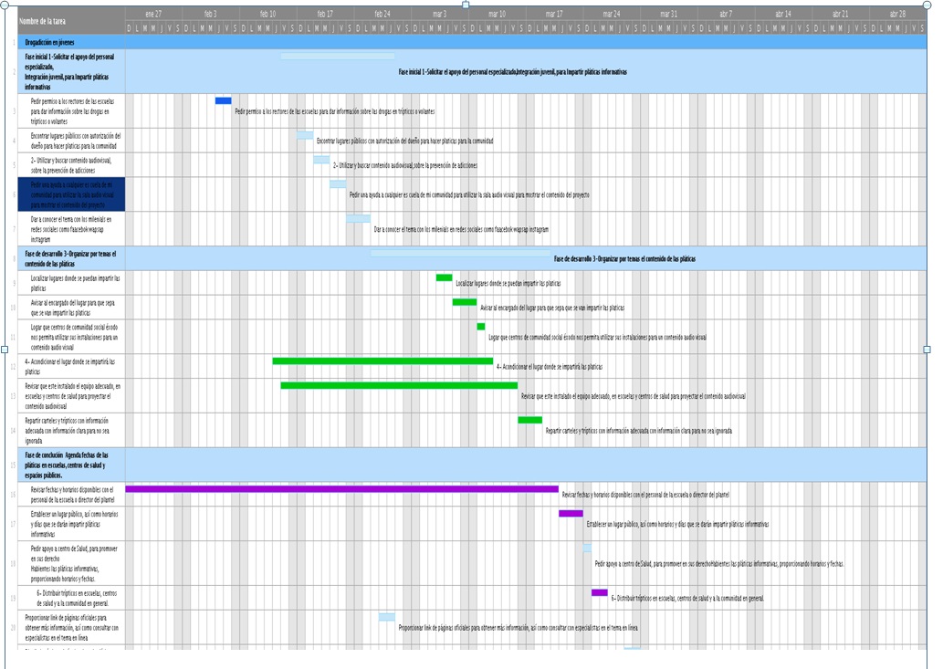
Task: Click the 'mar 24' week header
Action: [612, 14]
